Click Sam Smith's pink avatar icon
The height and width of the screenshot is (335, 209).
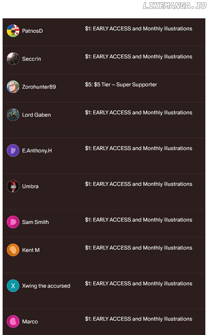(x=13, y=222)
